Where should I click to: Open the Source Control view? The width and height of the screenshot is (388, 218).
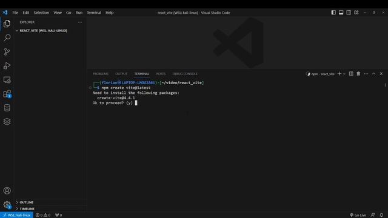pyautogui.click(x=7, y=51)
